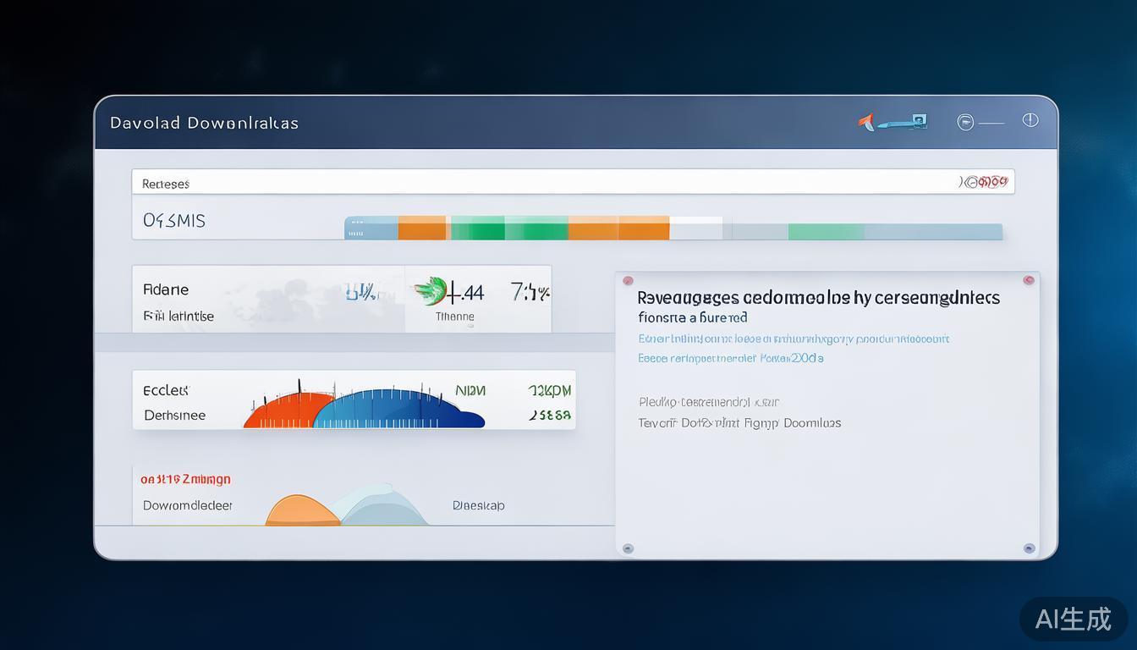Click the red 0a3l19 Zmbmgn heading
Viewport: 1137px width, 650px height.
pyautogui.click(x=185, y=479)
